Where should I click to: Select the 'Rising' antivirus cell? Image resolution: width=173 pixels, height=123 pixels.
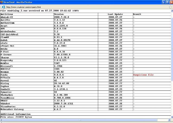click(x=27, y=83)
